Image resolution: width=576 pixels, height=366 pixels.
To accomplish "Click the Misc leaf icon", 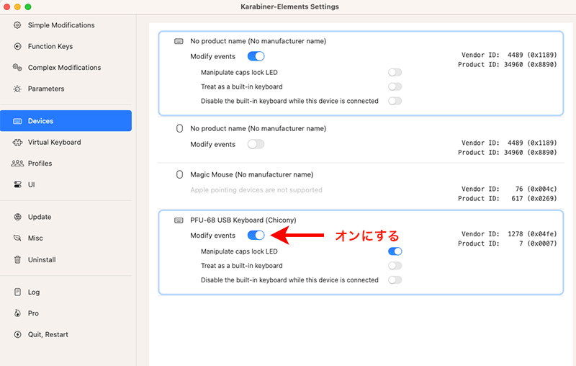I will click(17, 238).
